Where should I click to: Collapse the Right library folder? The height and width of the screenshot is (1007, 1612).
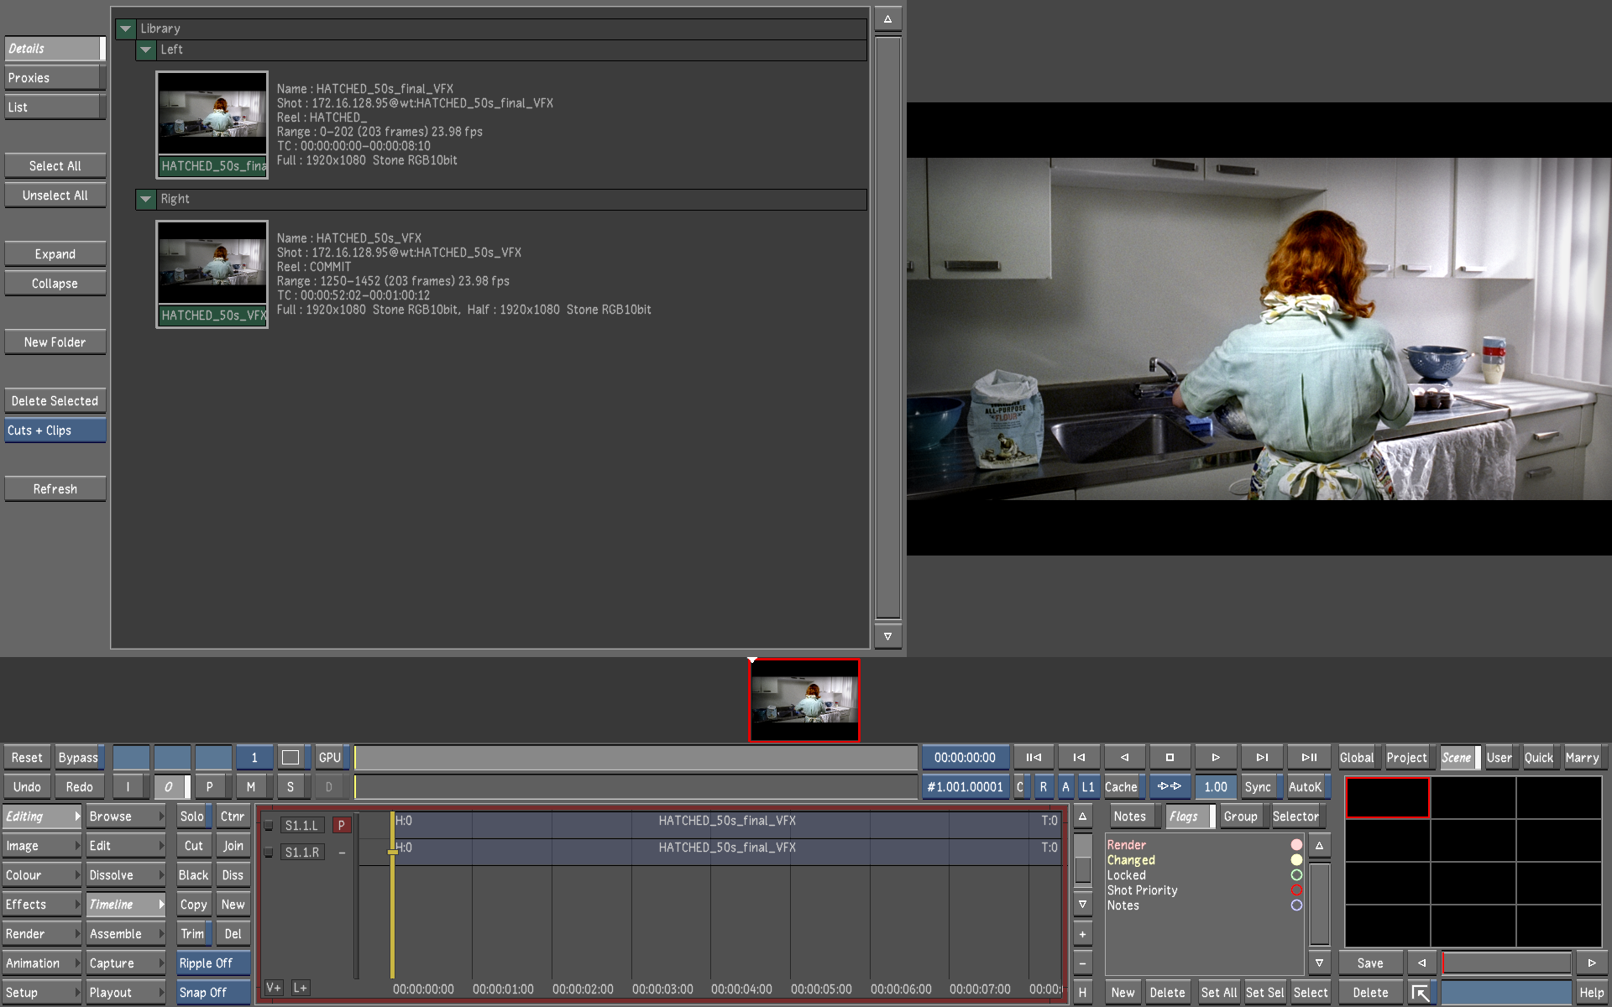pyautogui.click(x=146, y=199)
